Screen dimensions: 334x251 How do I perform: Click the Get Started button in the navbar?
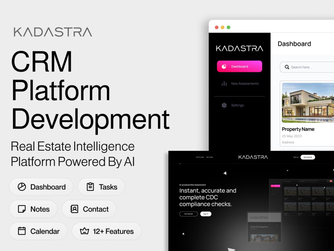tap(308, 157)
